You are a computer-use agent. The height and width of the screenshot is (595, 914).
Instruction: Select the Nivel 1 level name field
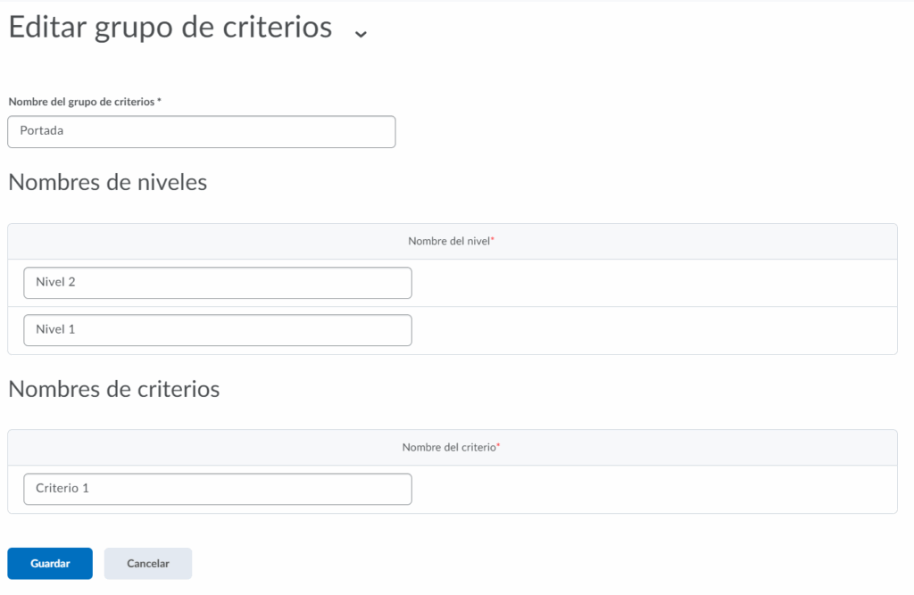[217, 330]
